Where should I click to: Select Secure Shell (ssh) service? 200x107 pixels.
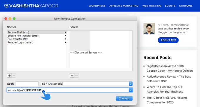(x=37, y=32)
